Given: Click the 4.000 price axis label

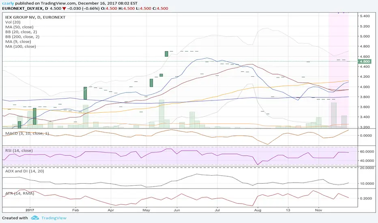Looking at the screenshot, I should pyautogui.click(x=365, y=87).
